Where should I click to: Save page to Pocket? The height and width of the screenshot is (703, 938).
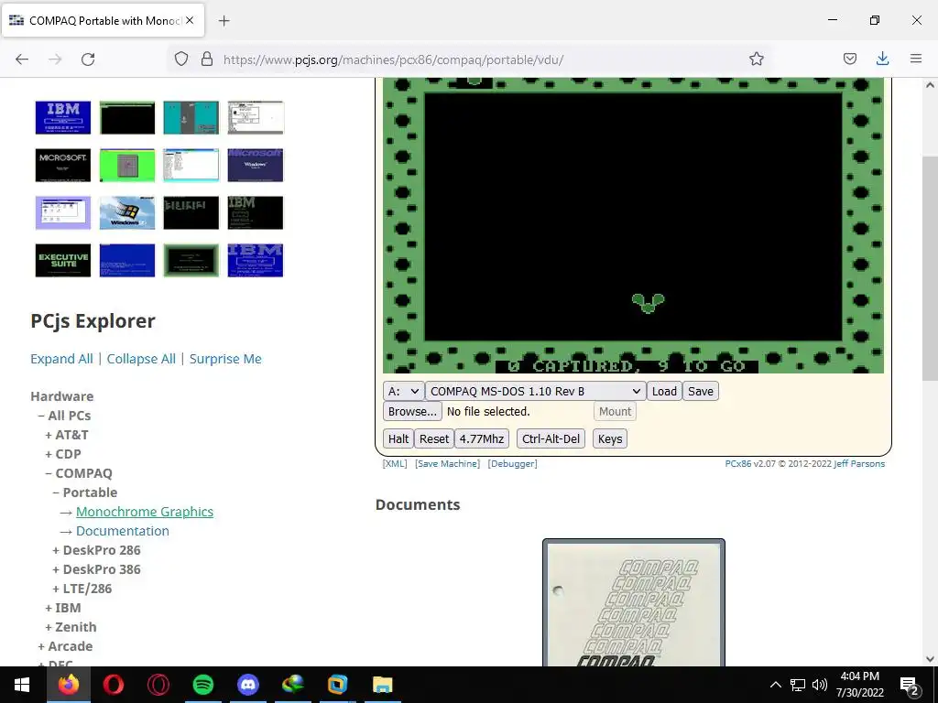tap(849, 59)
